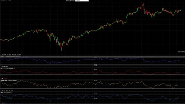
Task: Click the RSI indicator label tag
Action: tap(2, 56)
